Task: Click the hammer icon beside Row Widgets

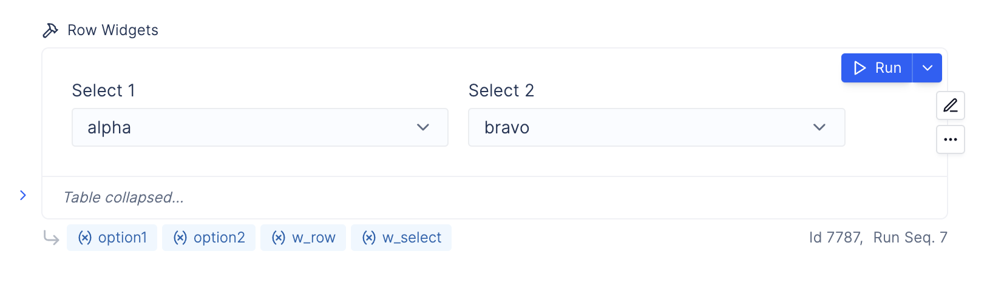Action: pos(50,30)
